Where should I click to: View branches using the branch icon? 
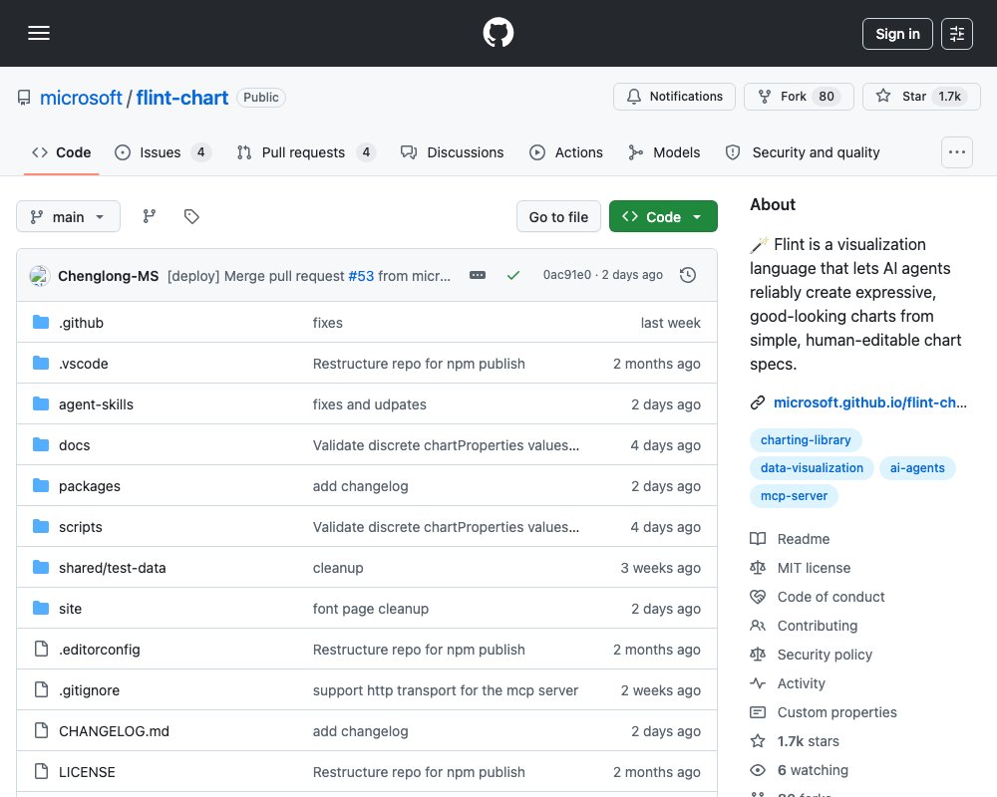pos(150,217)
